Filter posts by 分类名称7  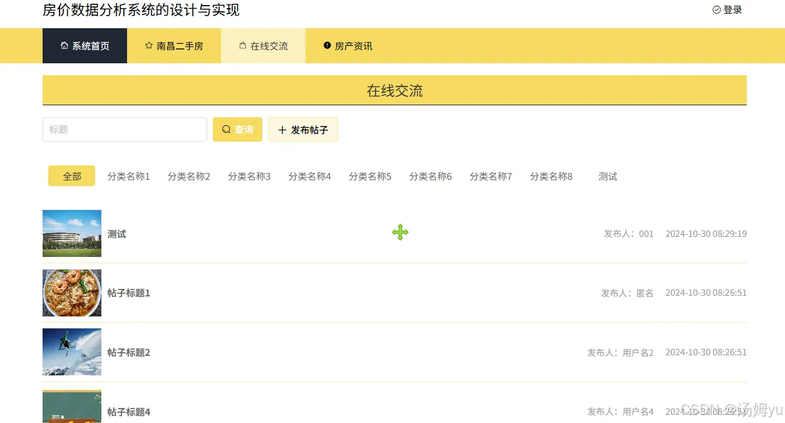pos(491,177)
